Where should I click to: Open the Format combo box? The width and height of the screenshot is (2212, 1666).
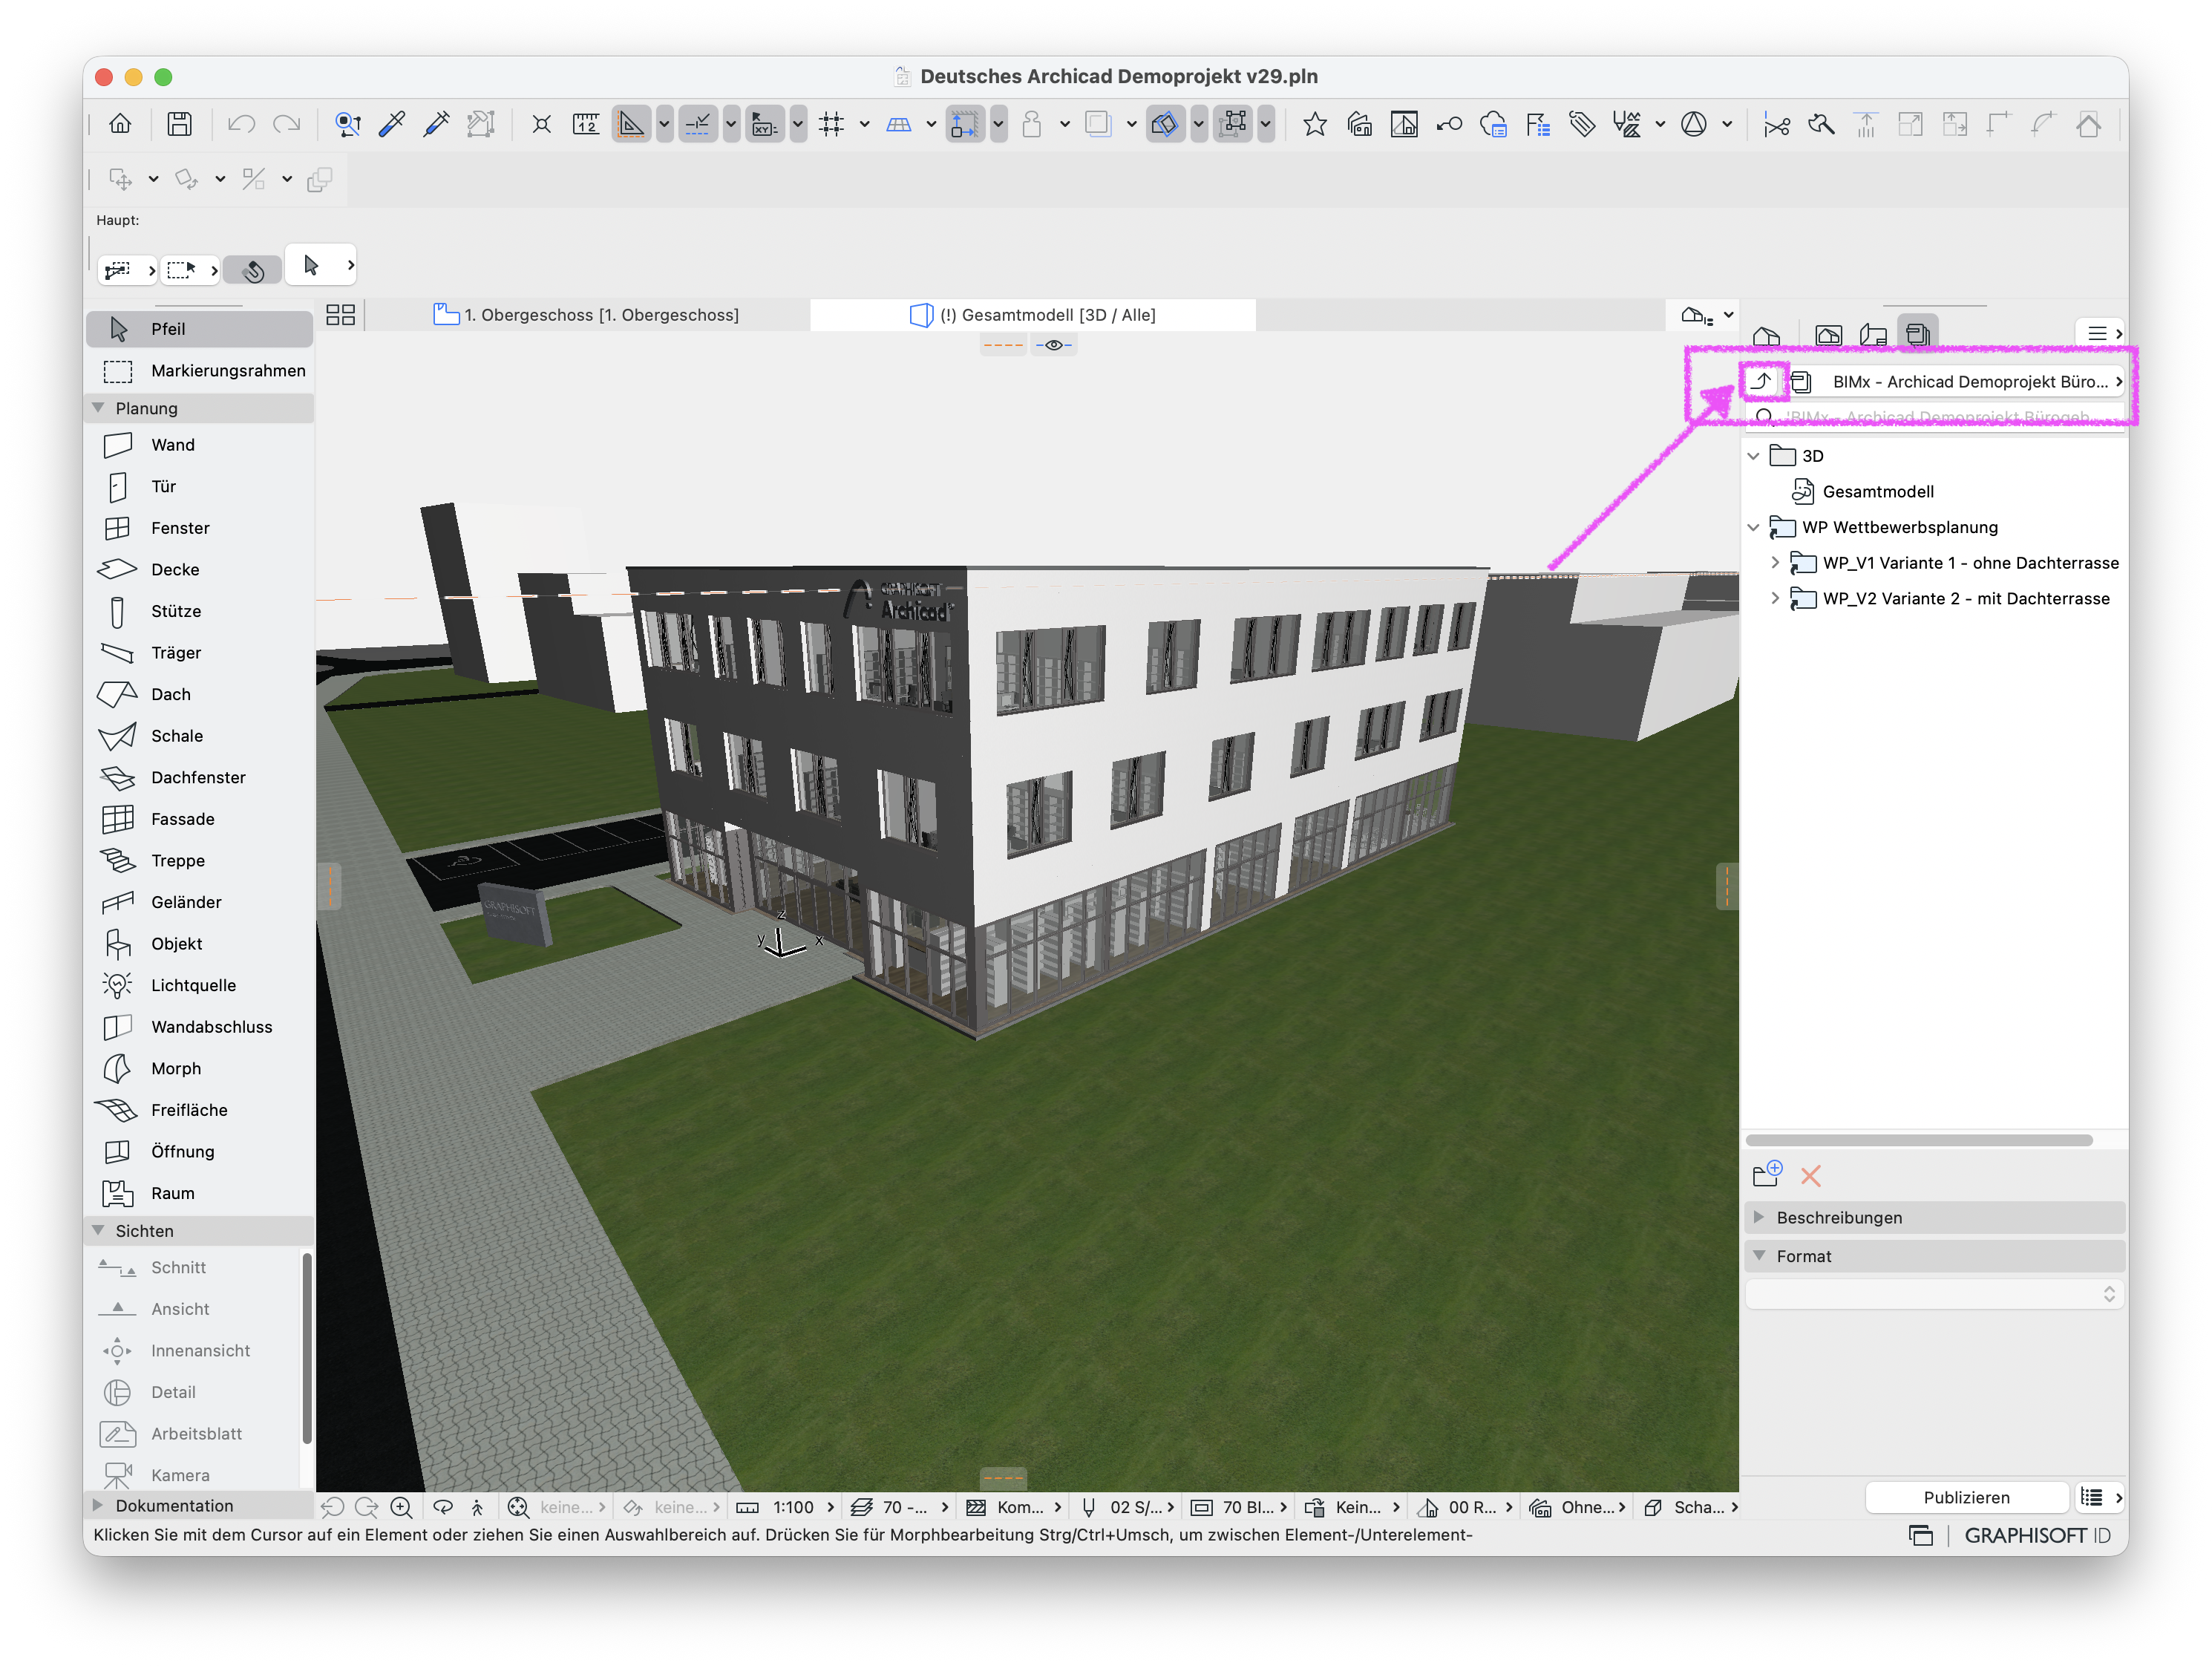click(x=1934, y=1294)
